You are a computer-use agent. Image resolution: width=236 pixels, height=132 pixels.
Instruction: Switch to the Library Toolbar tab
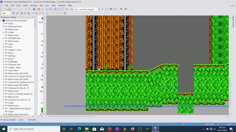(8, 120)
